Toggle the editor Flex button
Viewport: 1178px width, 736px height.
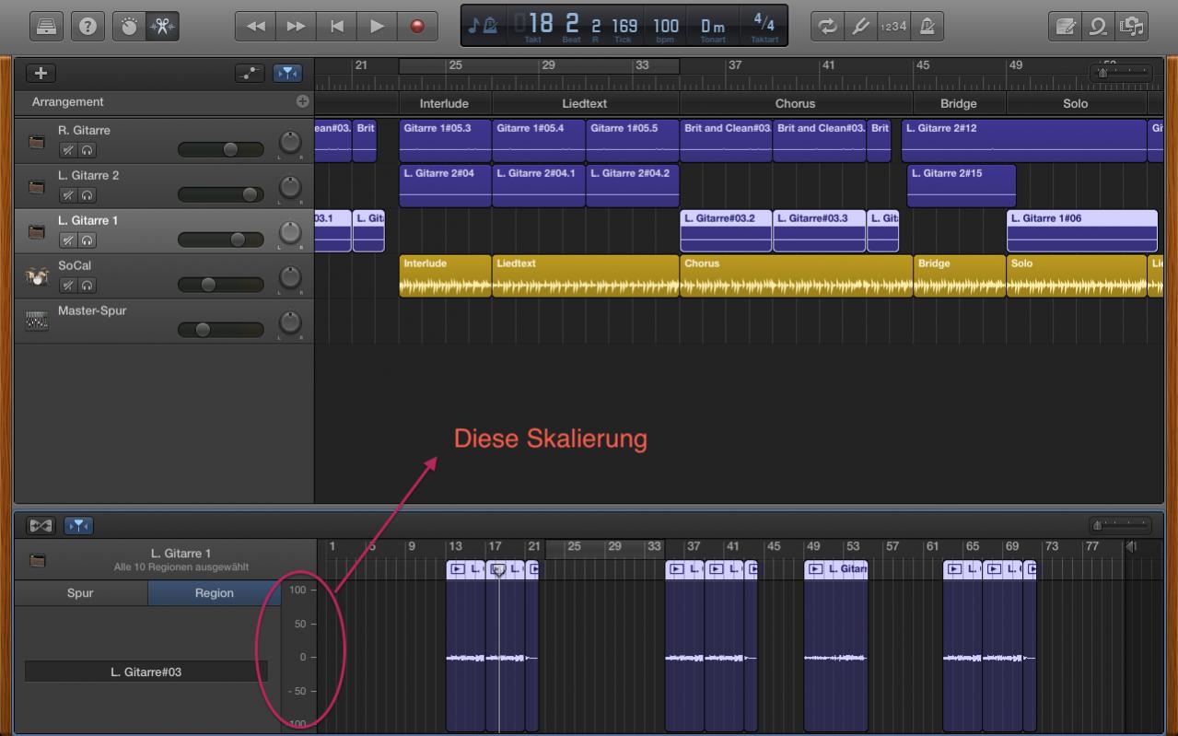pos(41,526)
